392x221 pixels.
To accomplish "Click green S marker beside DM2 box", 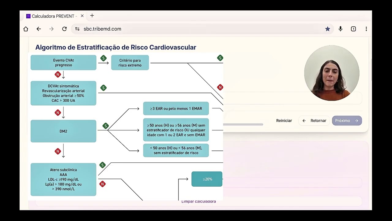I will pos(106,126).
